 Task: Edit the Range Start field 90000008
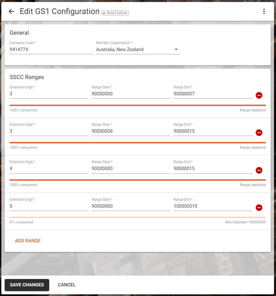[131, 131]
